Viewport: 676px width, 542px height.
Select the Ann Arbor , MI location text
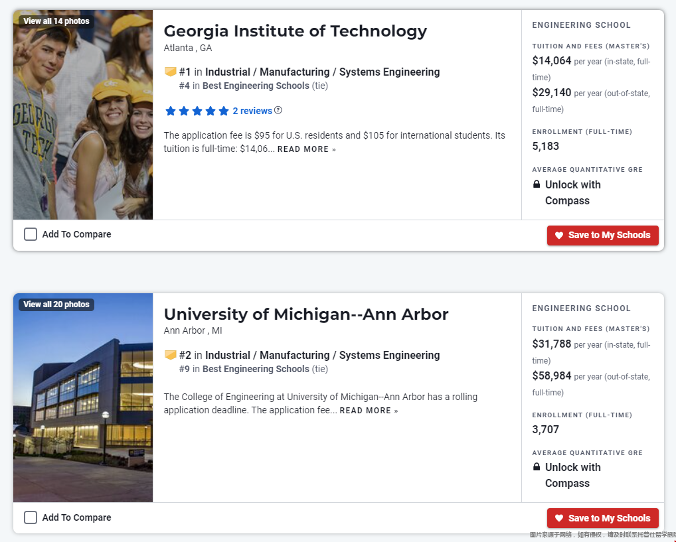[193, 331]
